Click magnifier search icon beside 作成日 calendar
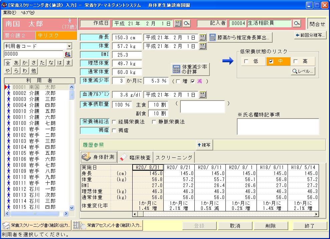The image size is (330, 239). (x=187, y=24)
